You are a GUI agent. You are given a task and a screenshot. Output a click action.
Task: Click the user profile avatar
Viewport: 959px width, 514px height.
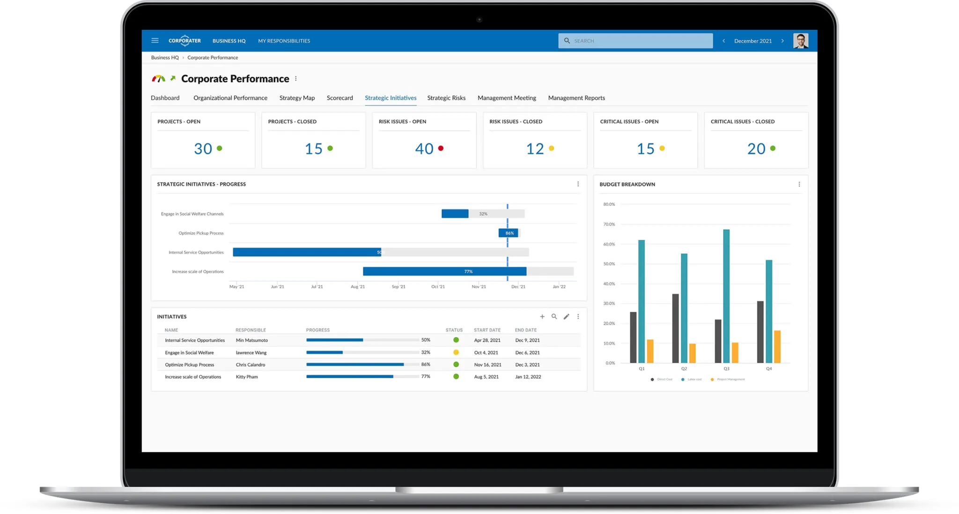800,41
